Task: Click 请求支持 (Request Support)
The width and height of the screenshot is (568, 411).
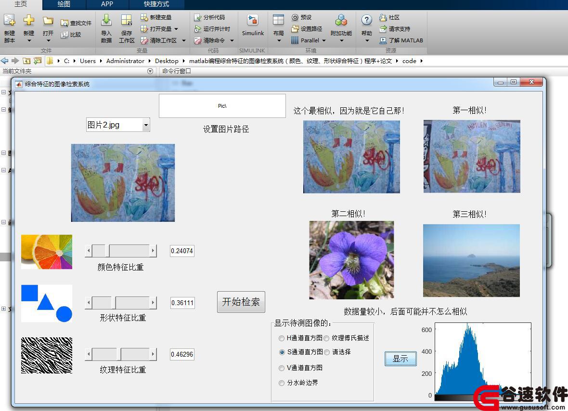Action: [x=395, y=29]
